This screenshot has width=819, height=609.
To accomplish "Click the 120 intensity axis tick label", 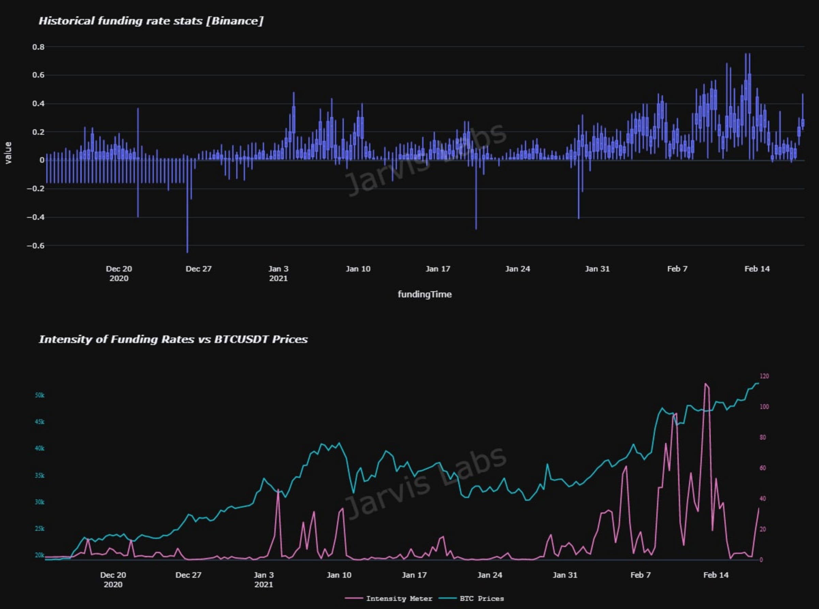I will [x=764, y=376].
